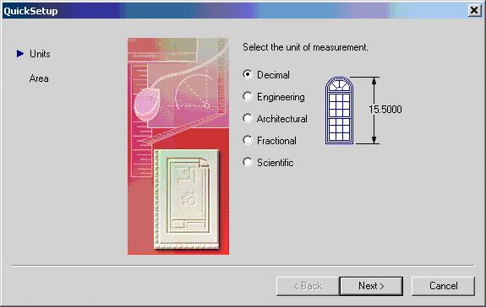Click the blue arrow marker beside Units
This screenshot has height=307, width=486.
(20, 53)
